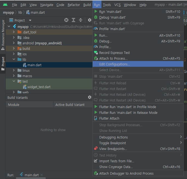
Task: Open the Tools menu
Action: coord(107,5)
